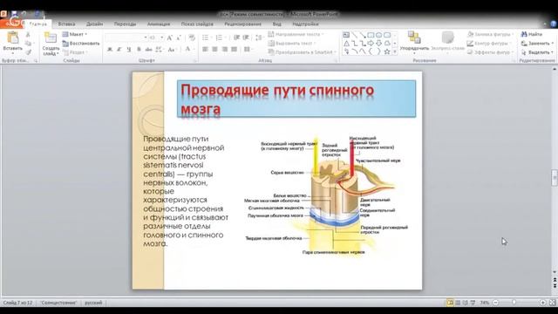Align text right toggle
Image resolution: width=558 pixels, height=314 pixels.
click(225, 49)
